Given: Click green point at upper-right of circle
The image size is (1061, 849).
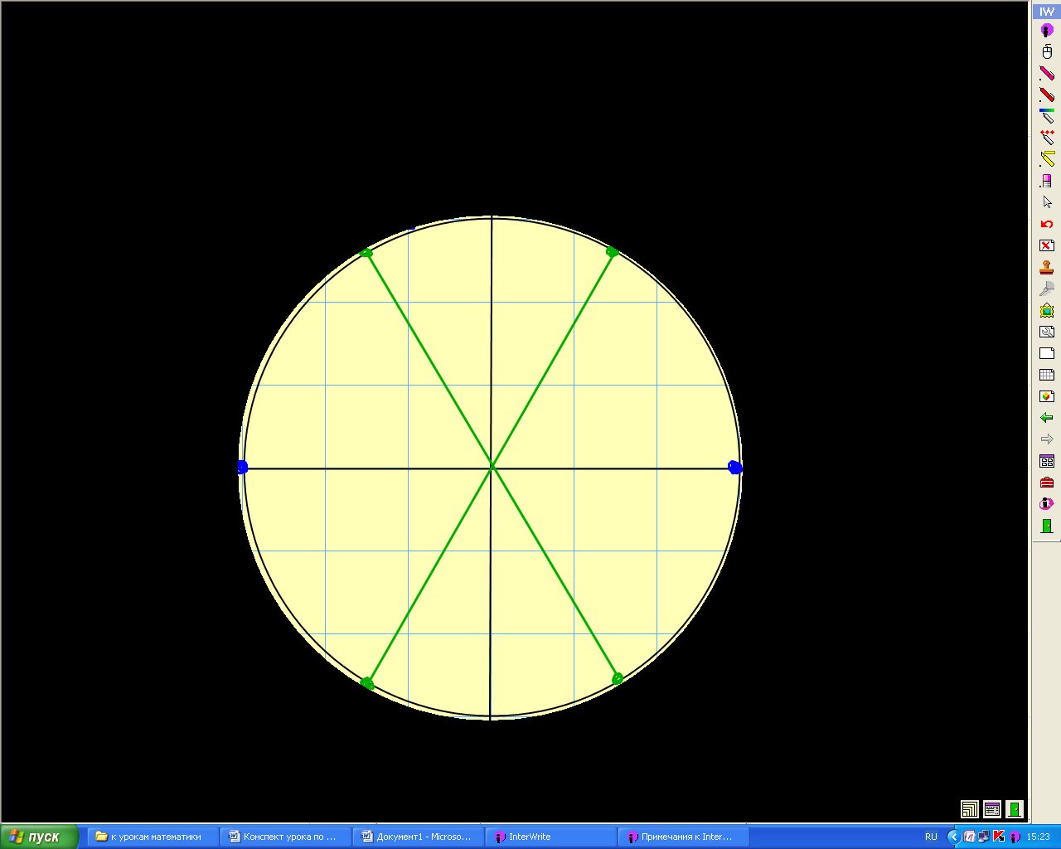Looking at the screenshot, I should [x=613, y=251].
